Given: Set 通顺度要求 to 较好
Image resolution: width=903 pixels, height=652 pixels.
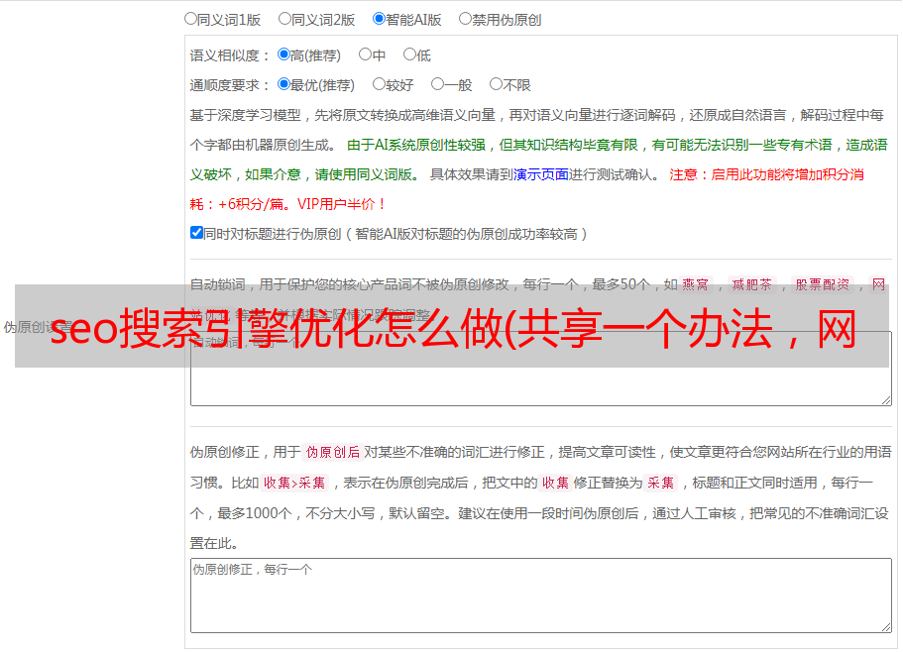Looking at the screenshot, I should pyautogui.click(x=379, y=84).
